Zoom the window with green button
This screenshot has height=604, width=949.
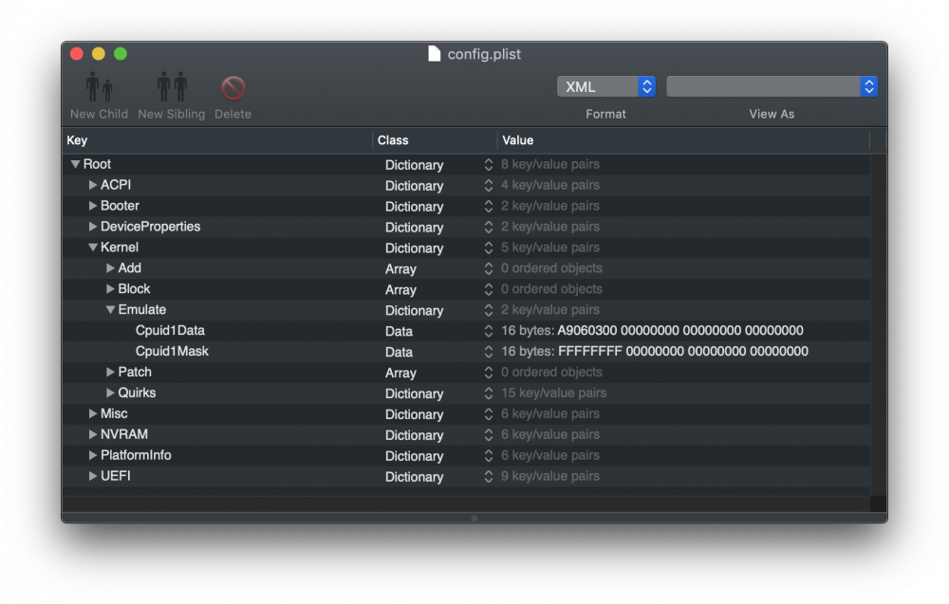[121, 54]
